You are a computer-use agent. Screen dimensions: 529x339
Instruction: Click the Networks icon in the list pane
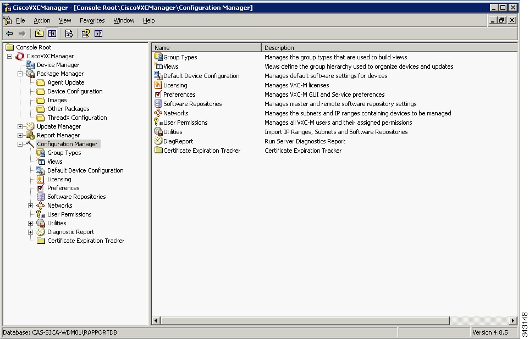[x=158, y=113]
